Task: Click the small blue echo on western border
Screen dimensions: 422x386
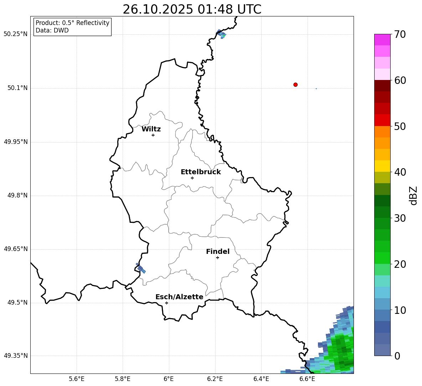Action: (141, 268)
